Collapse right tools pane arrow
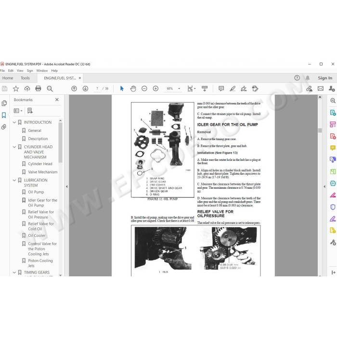 tap(324, 187)
